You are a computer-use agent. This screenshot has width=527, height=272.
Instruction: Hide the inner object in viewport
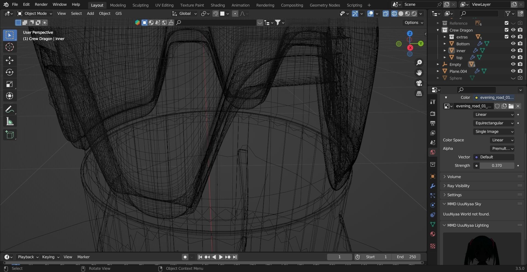click(x=513, y=51)
